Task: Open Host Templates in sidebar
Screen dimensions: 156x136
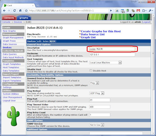Action: pyautogui.click(x=11, y=68)
